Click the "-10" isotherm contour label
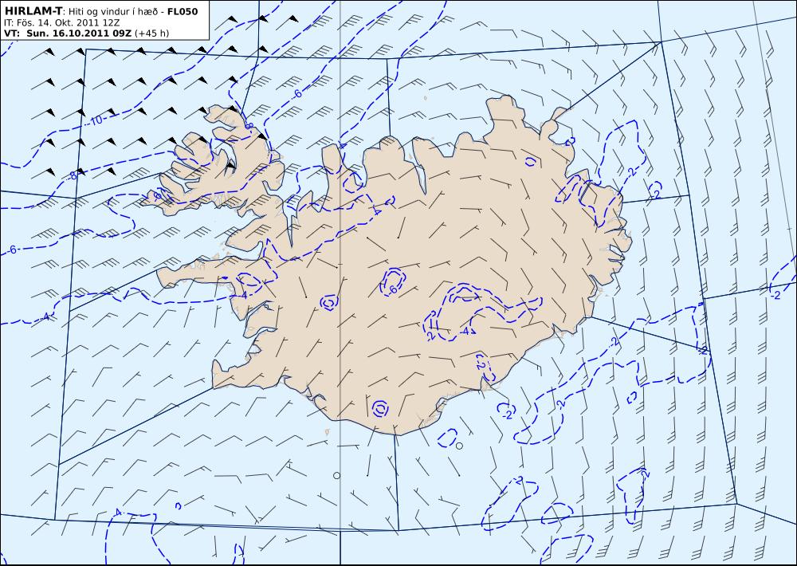Screen dimensions: 797x566 coord(96,120)
